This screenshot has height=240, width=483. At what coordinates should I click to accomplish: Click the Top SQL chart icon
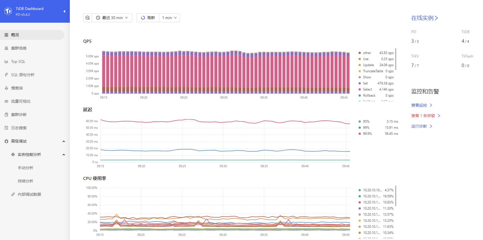[6, 61]
